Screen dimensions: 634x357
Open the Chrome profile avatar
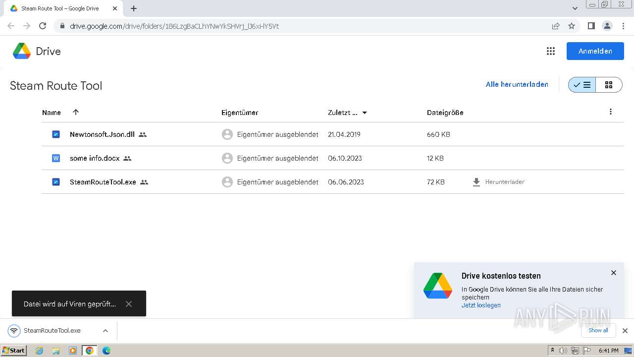pyautogui.click(x=607, y=26)
